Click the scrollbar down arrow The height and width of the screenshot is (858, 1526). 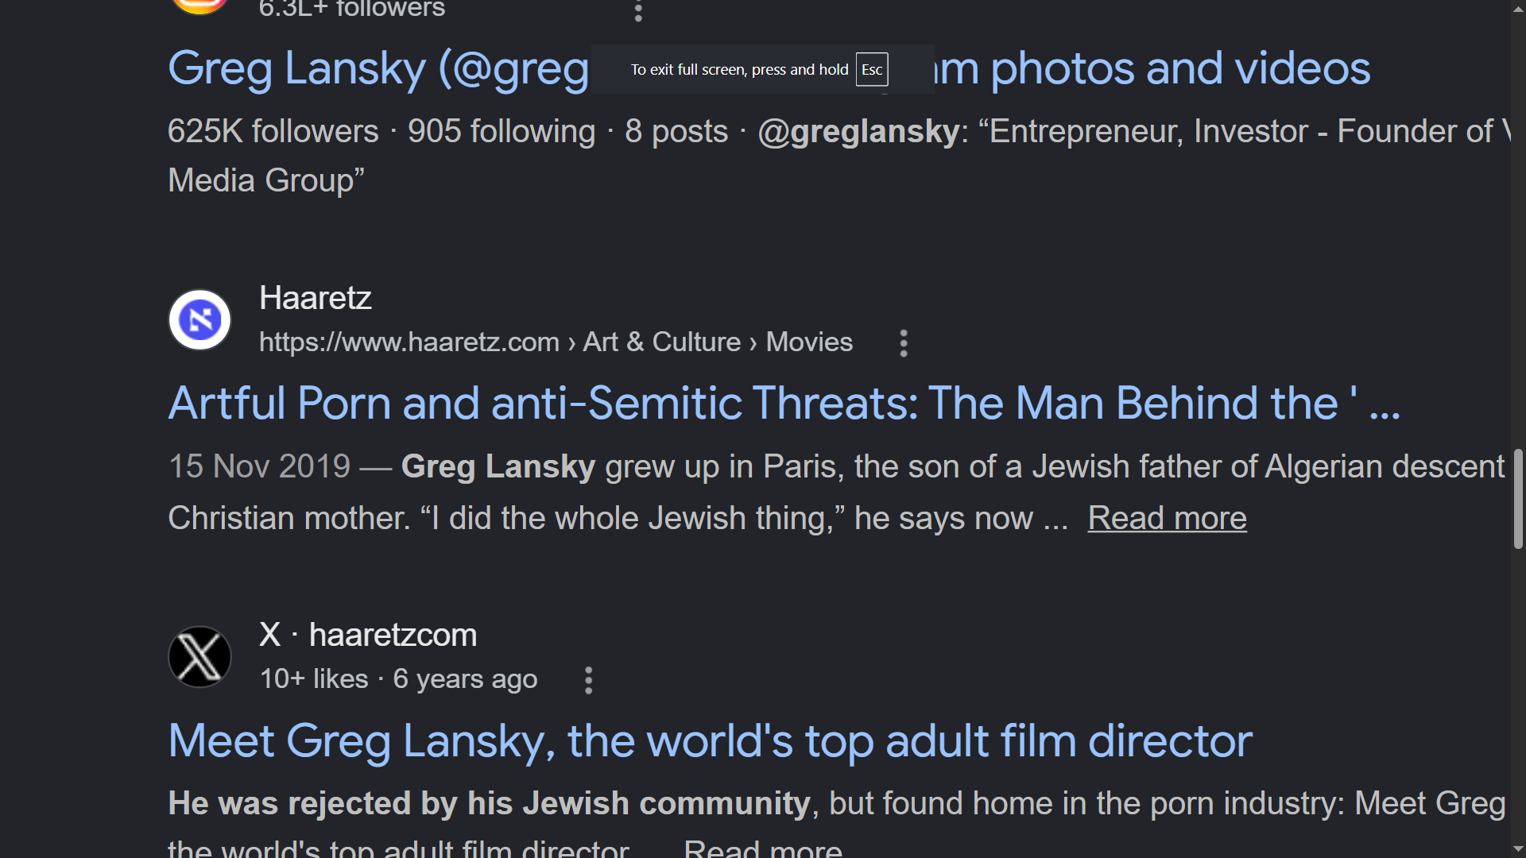pyautogui.click(x=1518, y=849)
